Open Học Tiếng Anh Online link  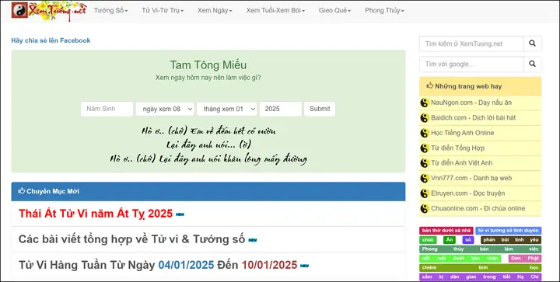coord(462,133)
